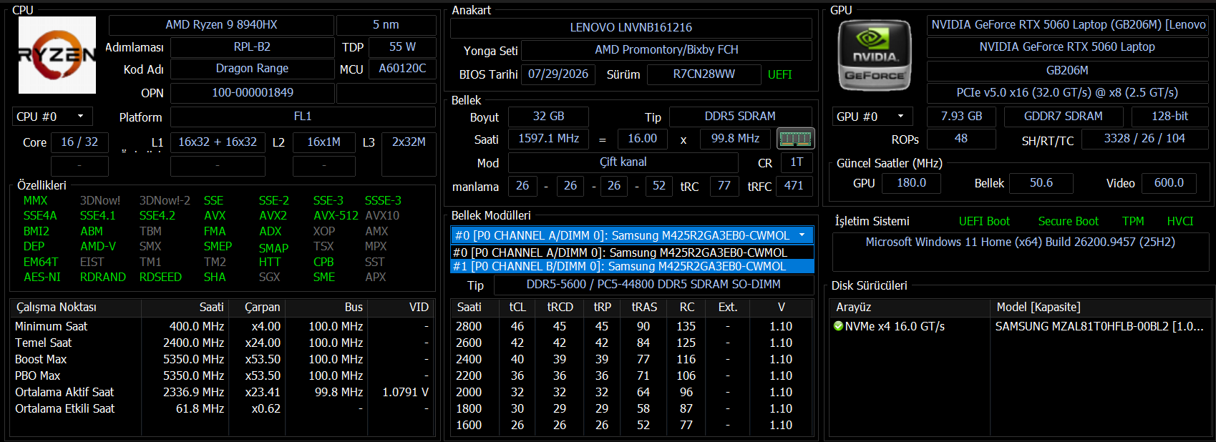Click the tRFC value 471

(x=794, y=186)
